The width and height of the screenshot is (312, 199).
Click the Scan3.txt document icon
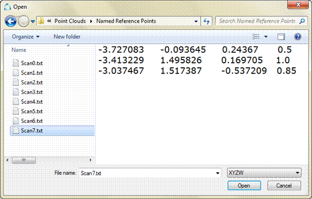pyautogui.click(x=16, y=92)
